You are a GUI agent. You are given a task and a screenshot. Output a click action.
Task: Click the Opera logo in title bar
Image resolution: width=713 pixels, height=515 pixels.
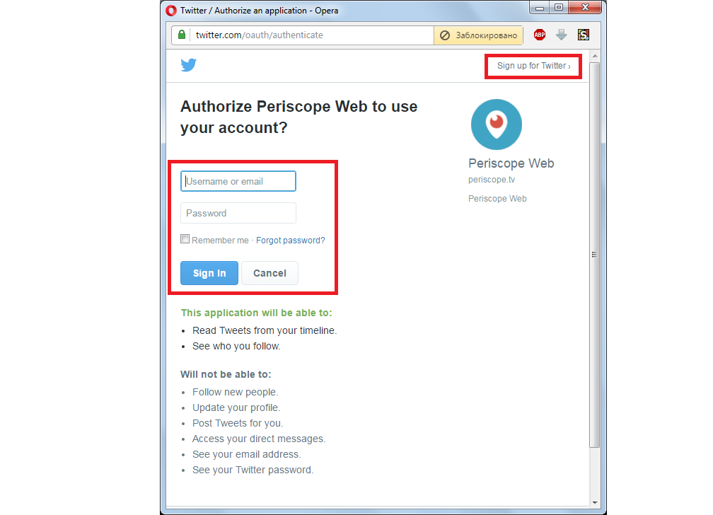171,11
